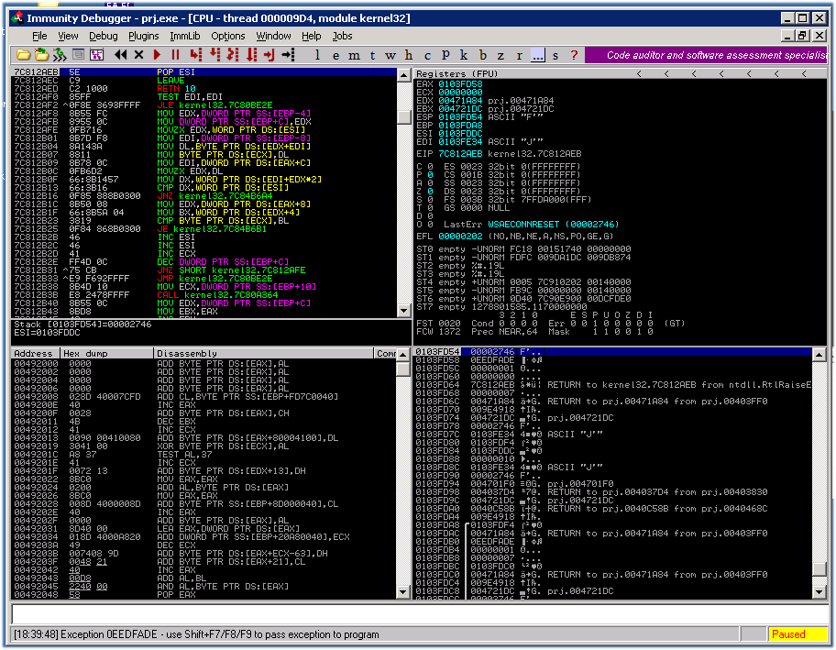Open the call stack via 'k' button

point(464,55)
